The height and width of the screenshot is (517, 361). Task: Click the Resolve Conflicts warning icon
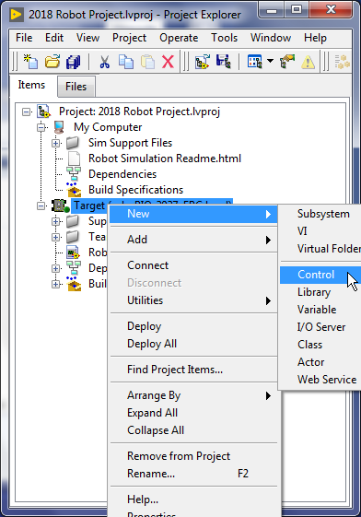(308, 62)
